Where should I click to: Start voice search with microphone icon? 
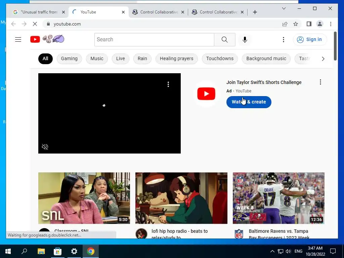(245, 40)
